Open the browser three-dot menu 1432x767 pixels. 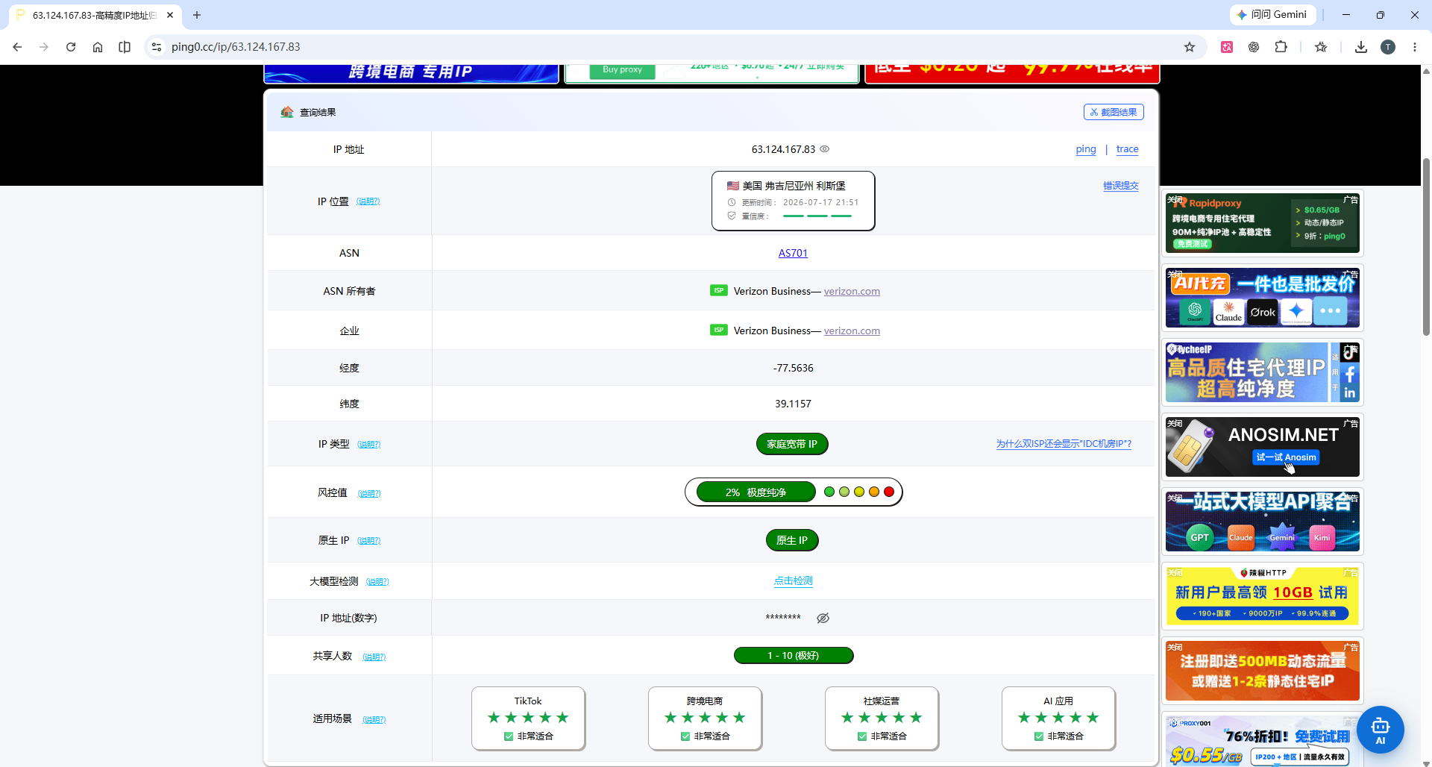point(1415,47)
